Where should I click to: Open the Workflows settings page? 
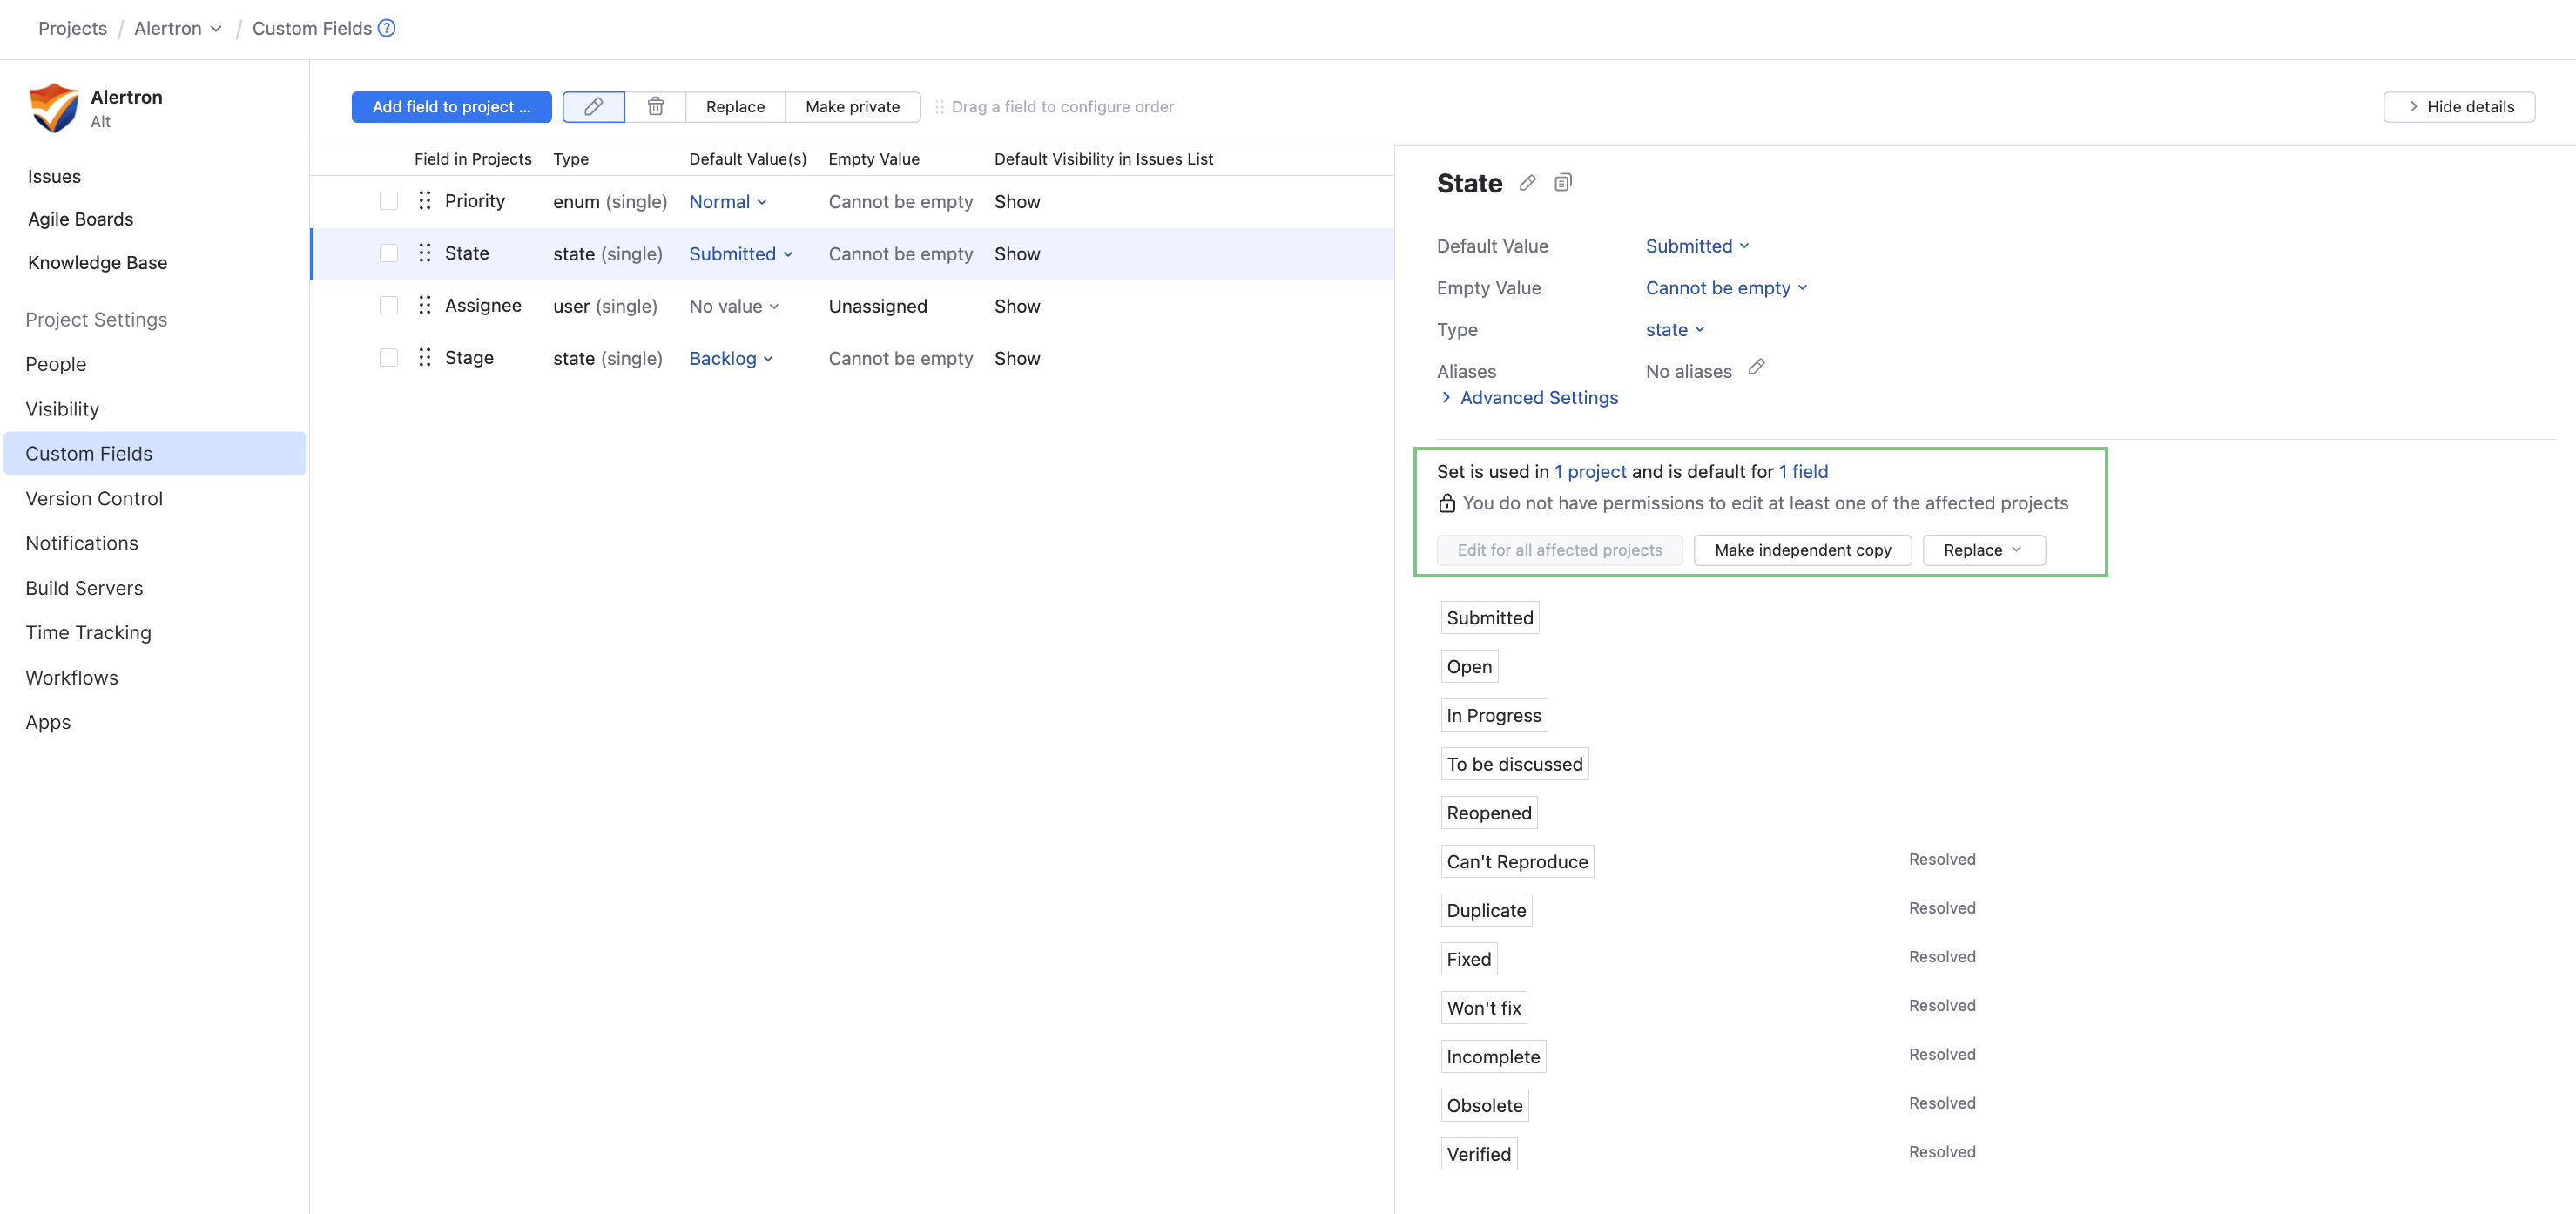[71, 677]
